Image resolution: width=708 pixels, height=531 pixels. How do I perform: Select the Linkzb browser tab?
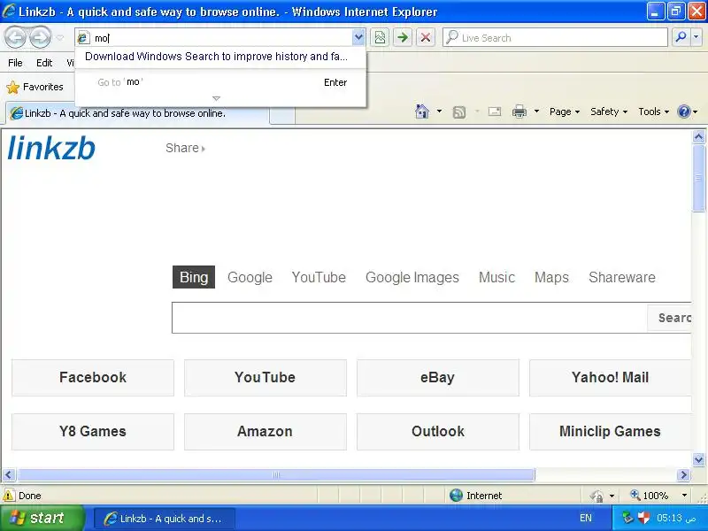138,113
